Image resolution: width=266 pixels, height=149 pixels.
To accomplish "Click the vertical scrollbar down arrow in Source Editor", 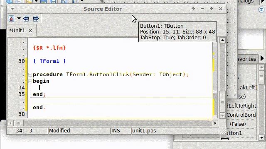I will pyautogui.click(x=222, y=115).
